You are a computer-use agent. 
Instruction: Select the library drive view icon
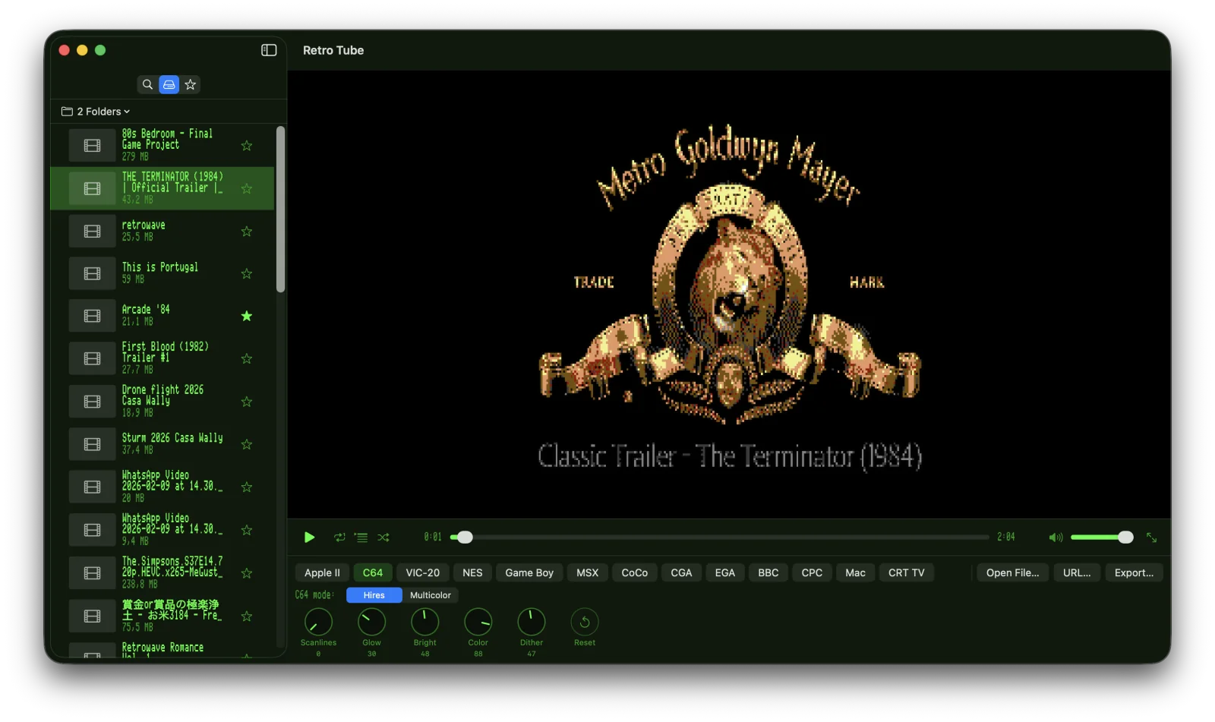[x=169, y=84]
